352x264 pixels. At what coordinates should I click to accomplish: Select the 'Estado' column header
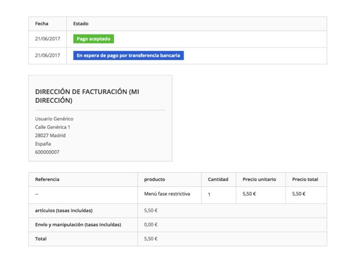[81, 23]
